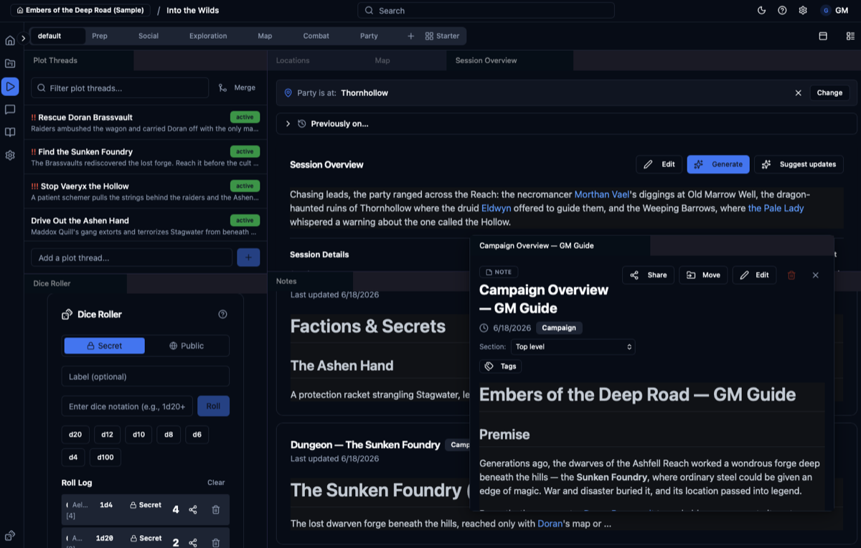
Task: Click the Embers of the Deep Road breadcrumb
Action: (80, 11)
